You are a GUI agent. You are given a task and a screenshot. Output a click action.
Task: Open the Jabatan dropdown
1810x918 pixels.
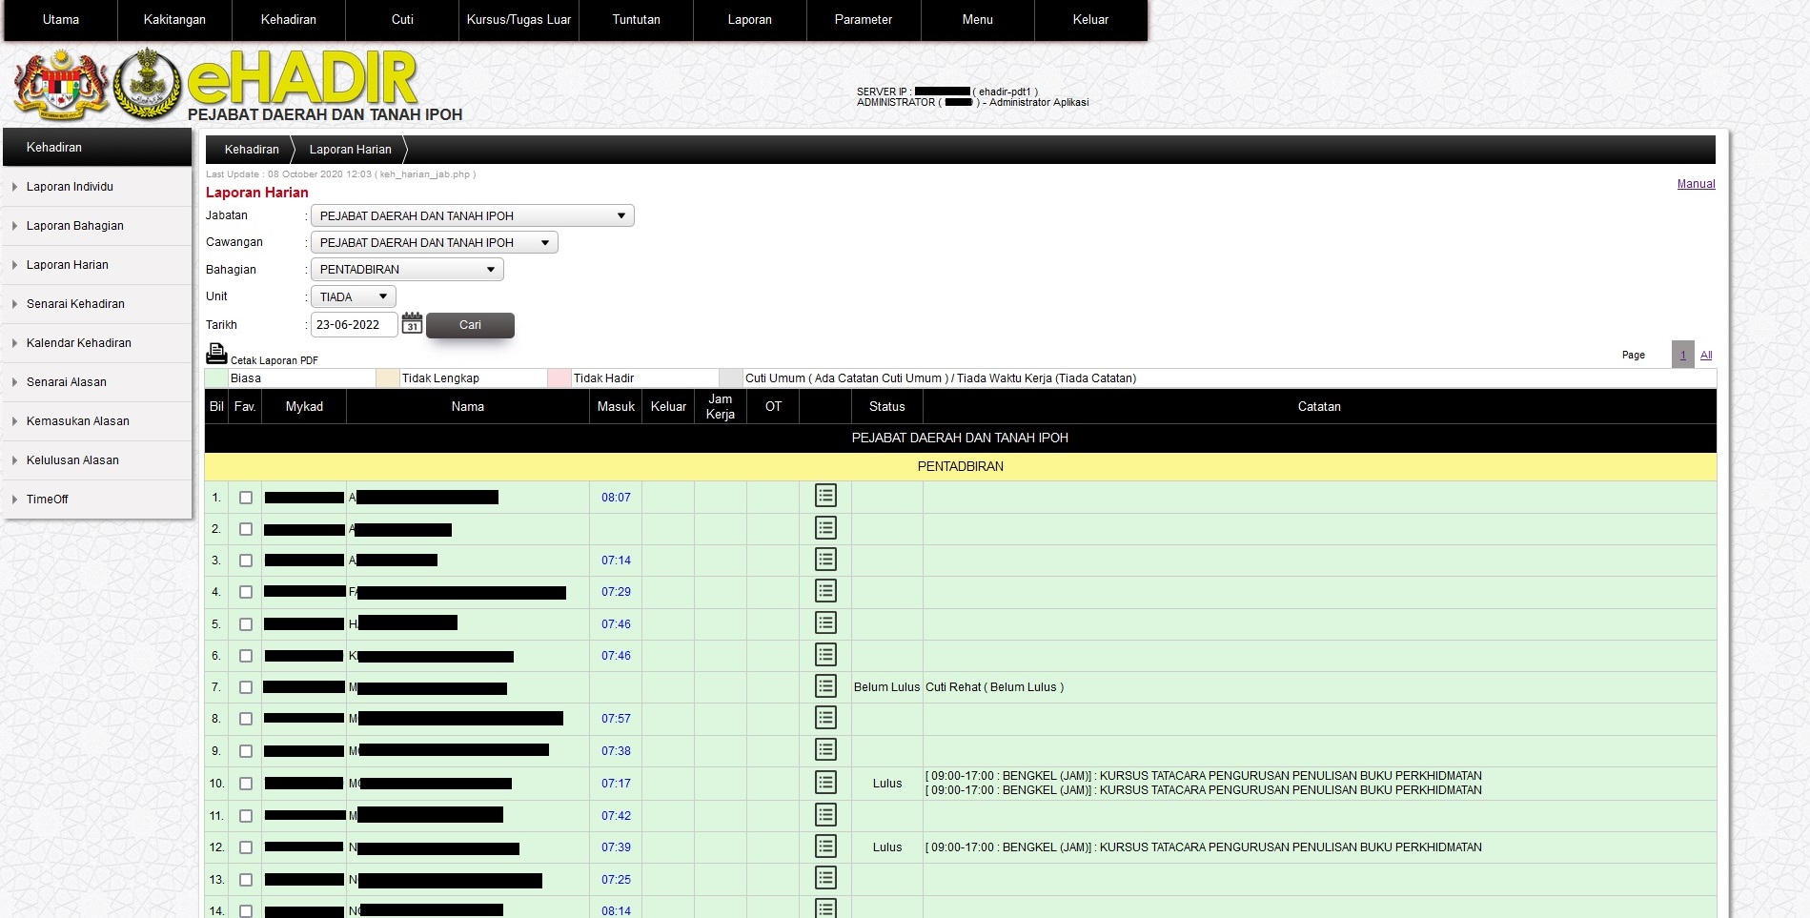tap(472, 216)
